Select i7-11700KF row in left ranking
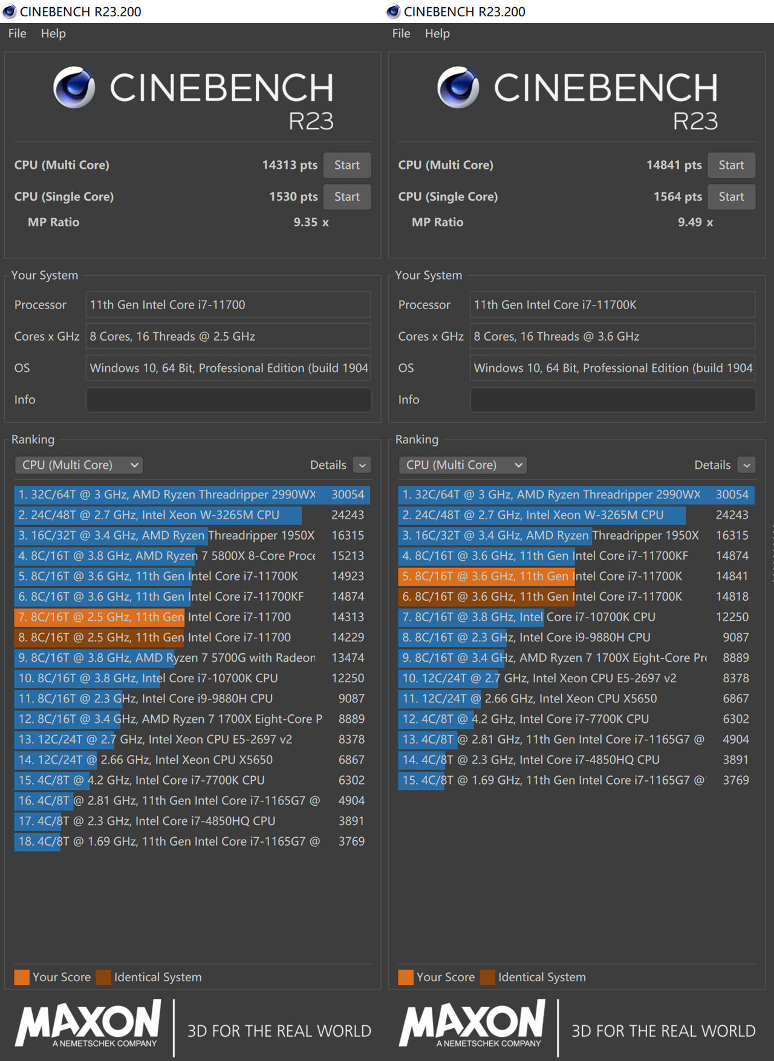 click(192, 596)
